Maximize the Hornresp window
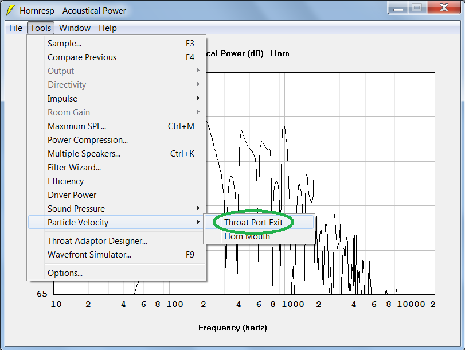465x350 pixels. pos(417,7)
